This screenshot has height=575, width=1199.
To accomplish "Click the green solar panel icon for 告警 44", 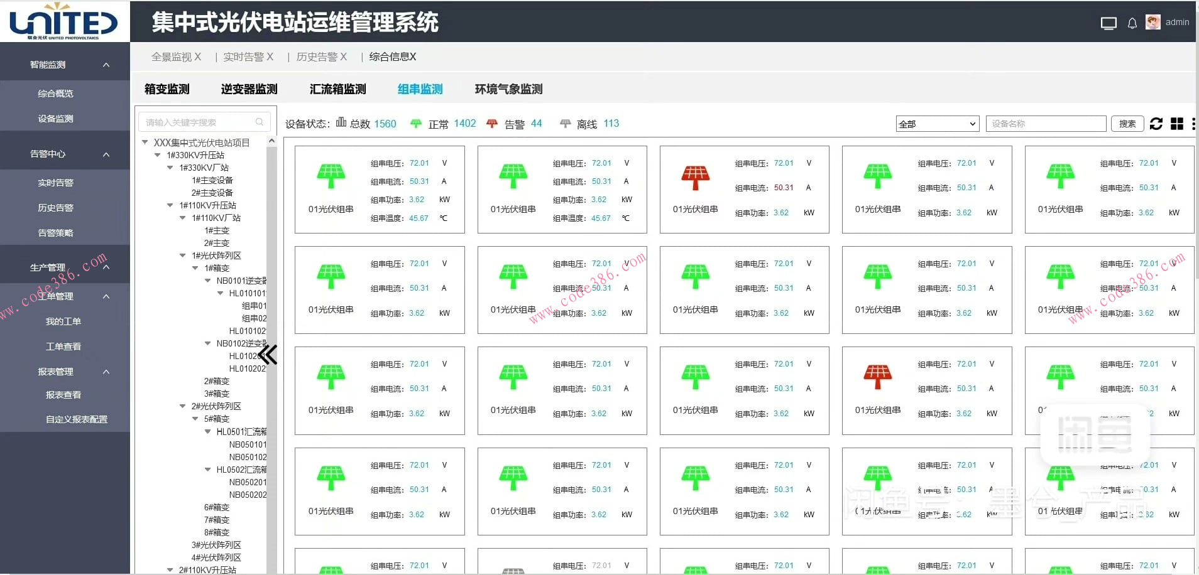I will click(493, 123).
